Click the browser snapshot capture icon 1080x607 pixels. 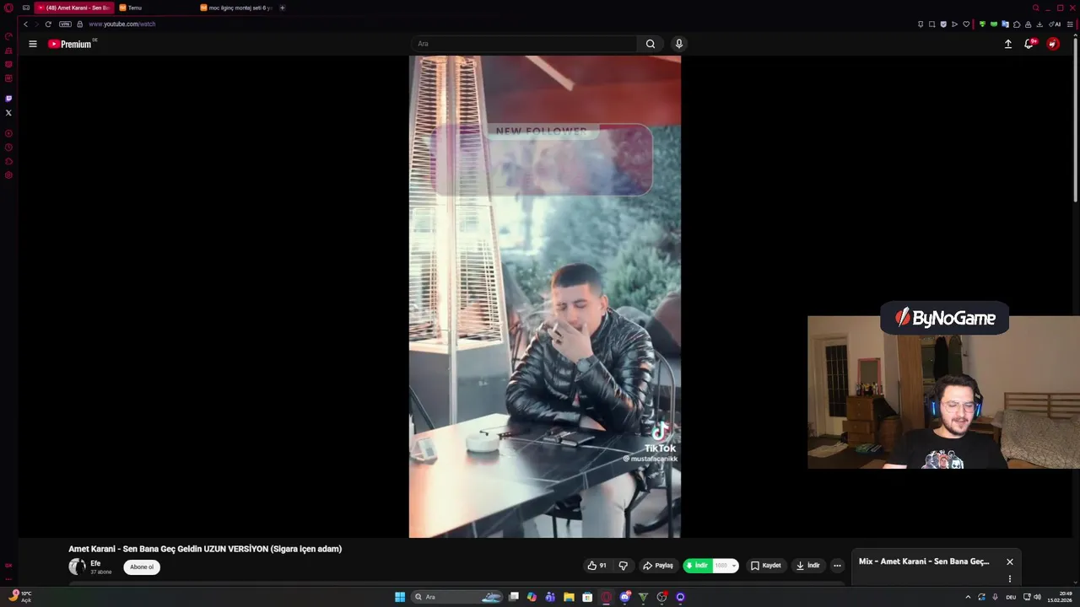pos(931,24)
